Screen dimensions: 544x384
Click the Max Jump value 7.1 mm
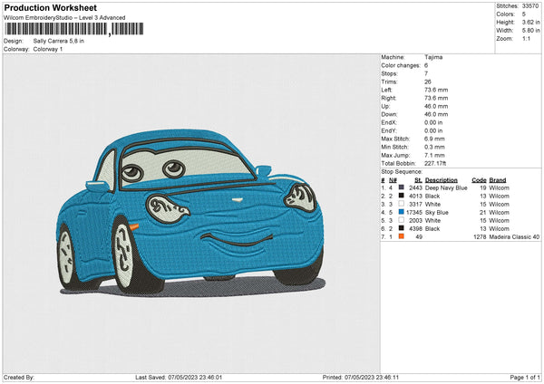click(434, 155)
